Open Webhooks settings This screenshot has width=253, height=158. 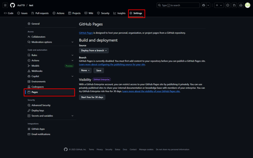[x=51, y=71]
